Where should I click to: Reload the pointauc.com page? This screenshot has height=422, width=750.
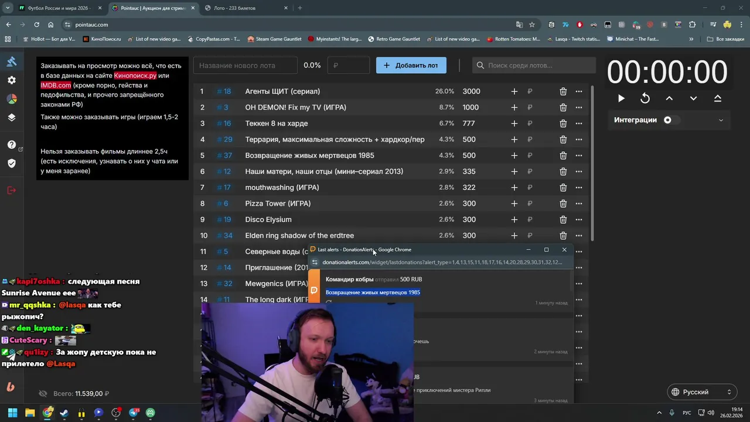[36, 25]
